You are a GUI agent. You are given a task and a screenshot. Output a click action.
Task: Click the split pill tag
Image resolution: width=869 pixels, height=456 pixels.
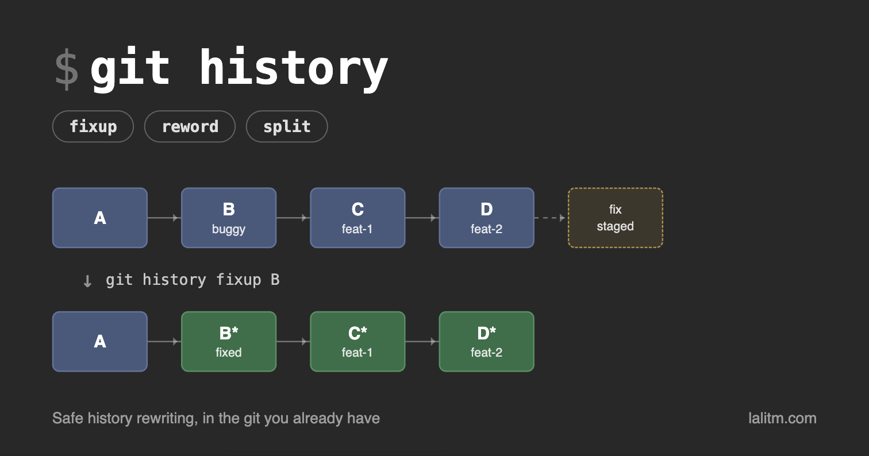(x=287, y=126)
